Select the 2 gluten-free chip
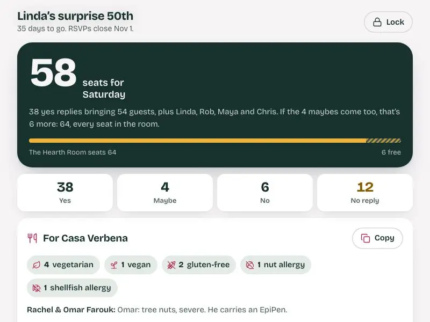 coord(199,265)
